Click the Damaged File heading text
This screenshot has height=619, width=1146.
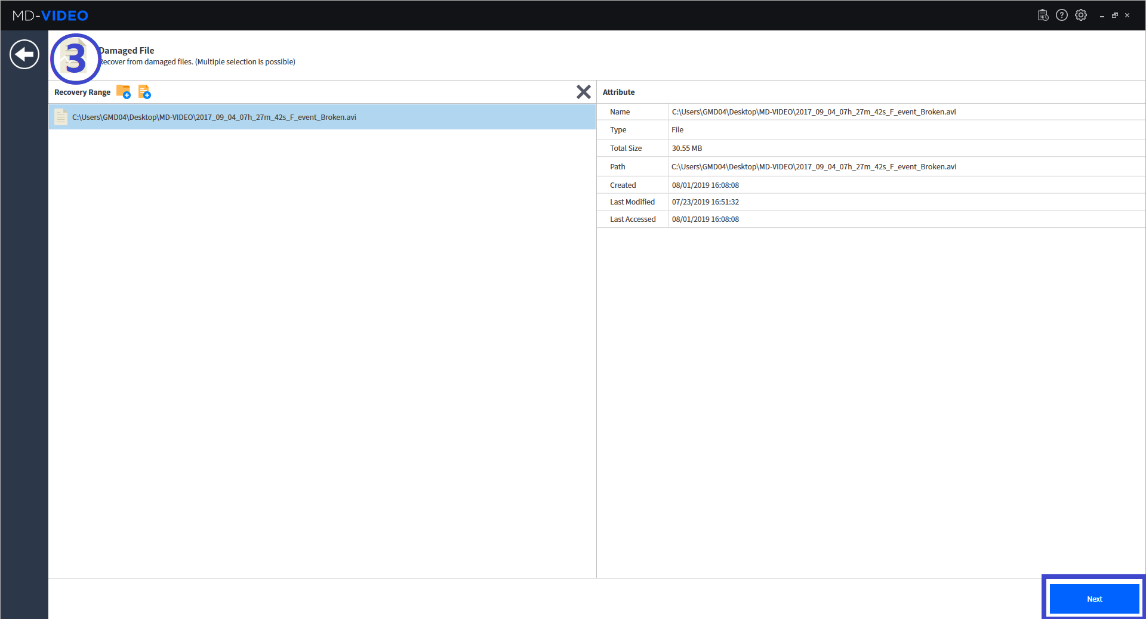tap(127, 50)
